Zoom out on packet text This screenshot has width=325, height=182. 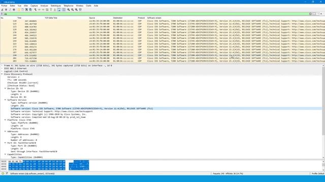[x=72, y=10]
